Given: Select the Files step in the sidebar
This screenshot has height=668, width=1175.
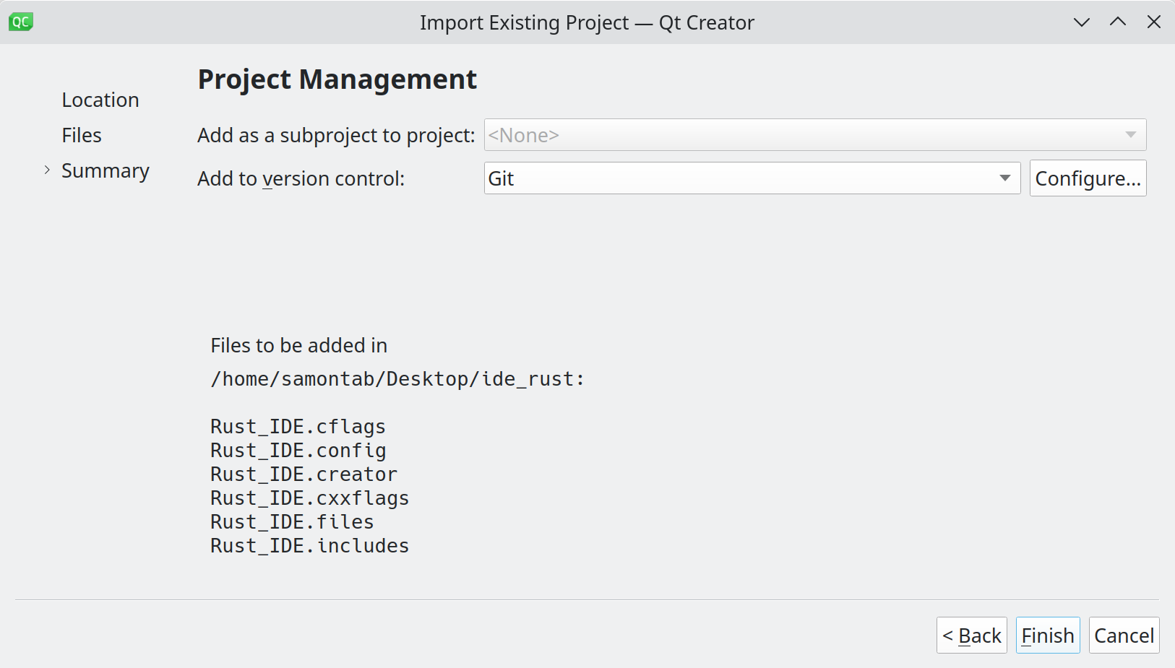Looking at the screenshot, I should 81,135.
